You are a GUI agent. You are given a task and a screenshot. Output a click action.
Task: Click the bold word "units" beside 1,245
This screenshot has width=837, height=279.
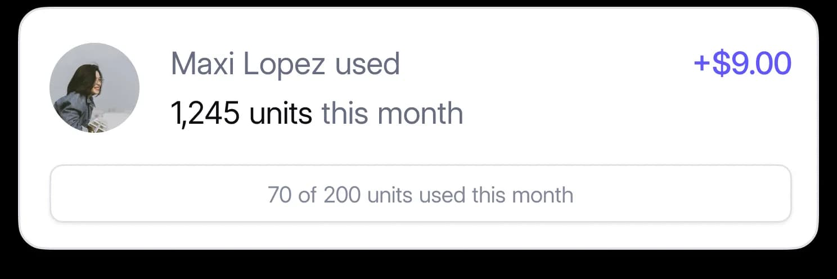(281, 114)
